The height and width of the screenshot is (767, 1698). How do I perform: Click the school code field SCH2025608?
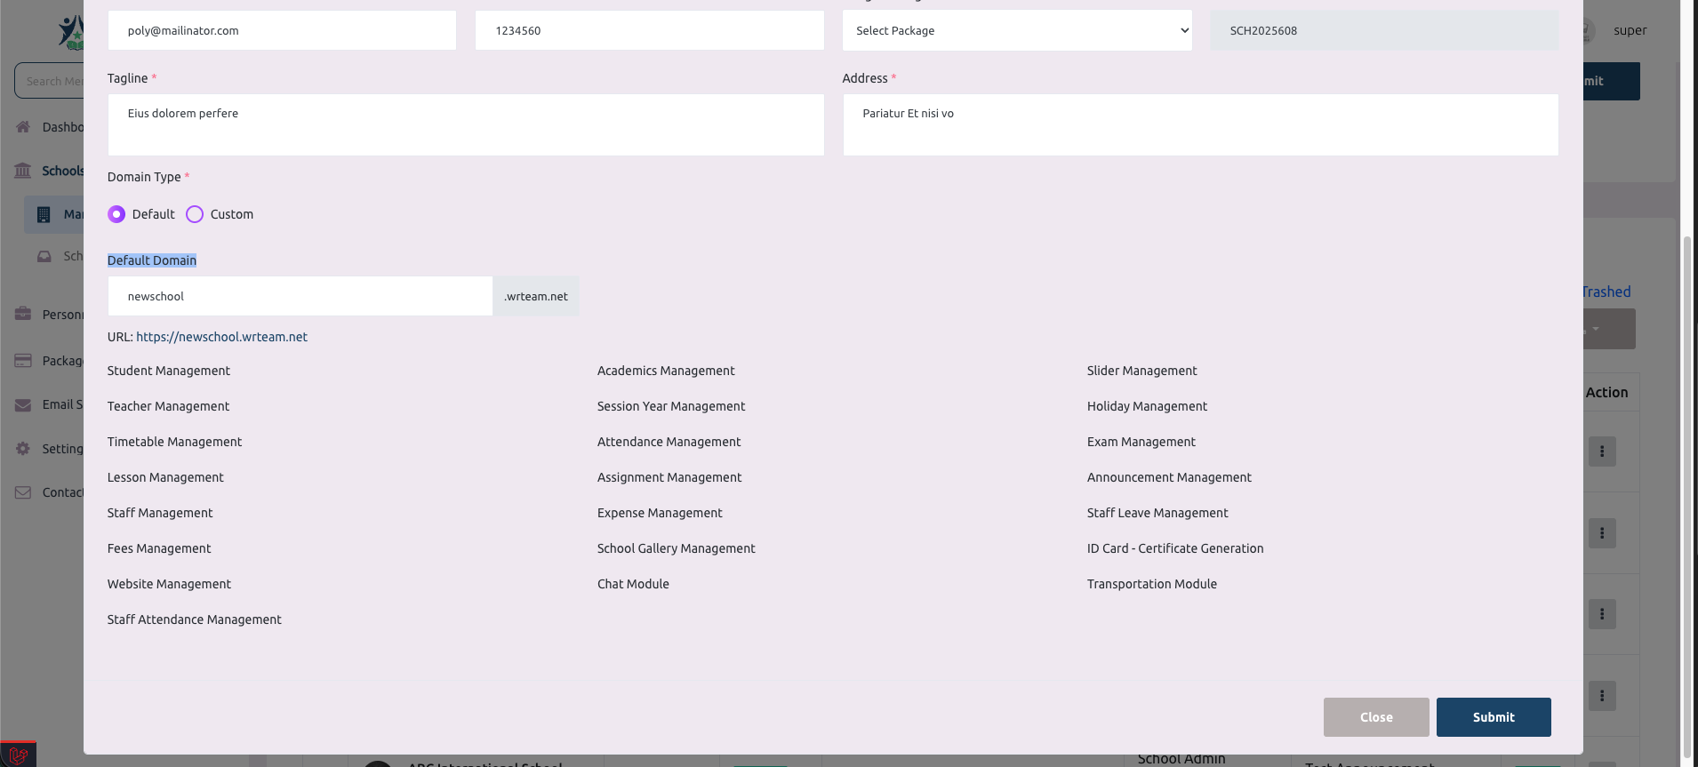point(1384,30)
